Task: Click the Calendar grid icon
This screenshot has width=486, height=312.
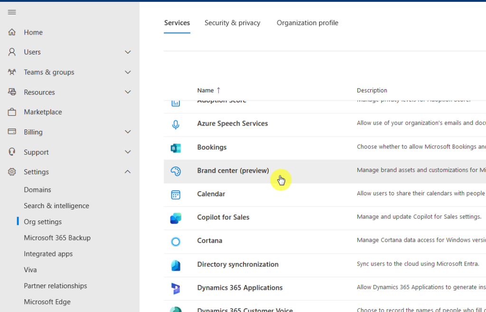Action: point(176,195)
